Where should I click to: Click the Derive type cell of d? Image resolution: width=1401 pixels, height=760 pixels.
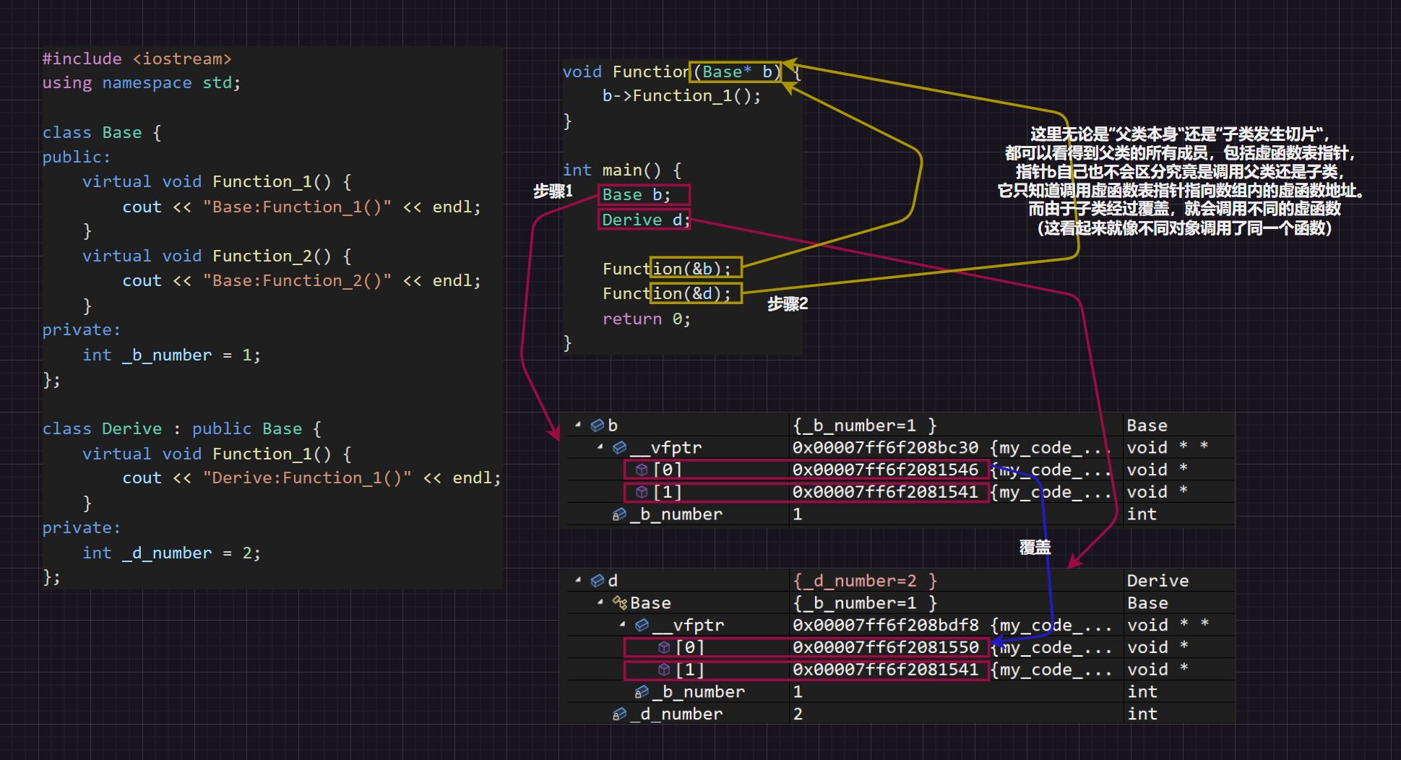pos(1157,581)
